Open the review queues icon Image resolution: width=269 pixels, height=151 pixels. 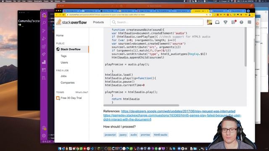233,22
